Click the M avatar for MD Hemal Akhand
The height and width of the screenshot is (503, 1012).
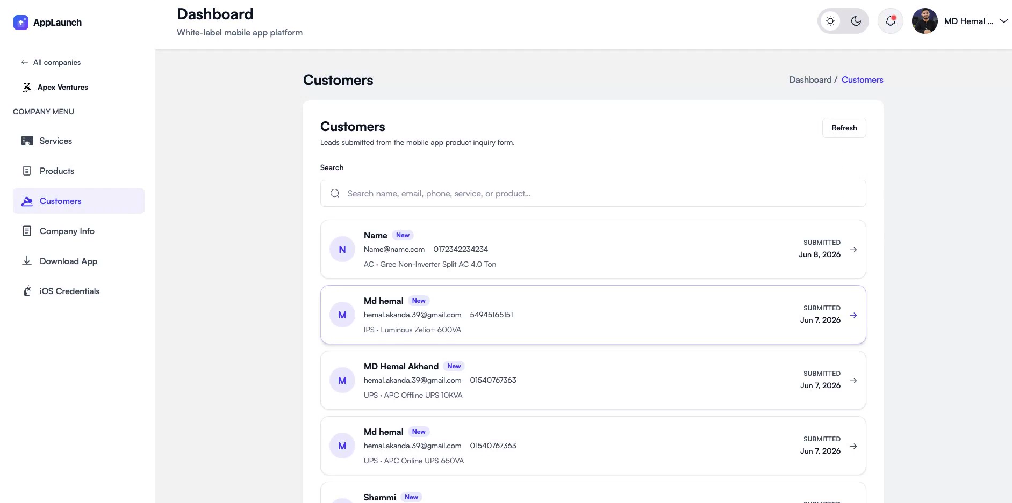pos(342,380)
